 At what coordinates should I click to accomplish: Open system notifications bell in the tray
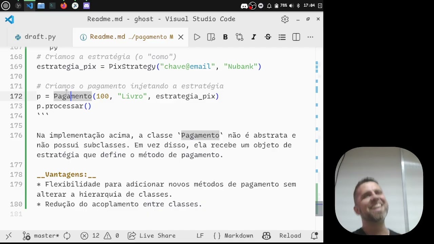point(269,5)
